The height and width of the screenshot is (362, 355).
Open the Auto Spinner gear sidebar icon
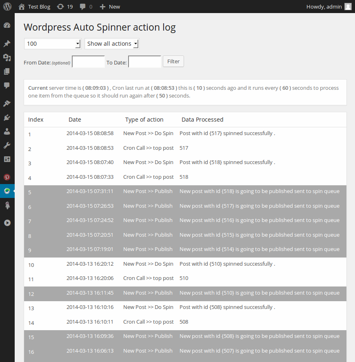pos(7,191)
